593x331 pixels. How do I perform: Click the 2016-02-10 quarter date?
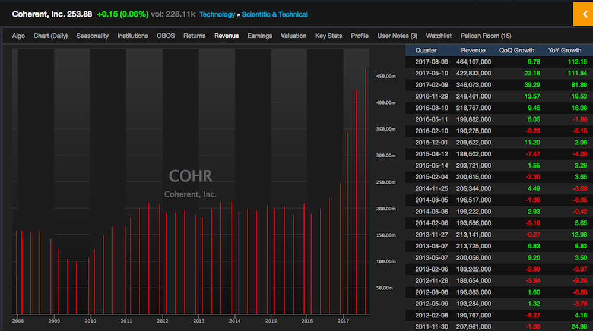point(432,131)
